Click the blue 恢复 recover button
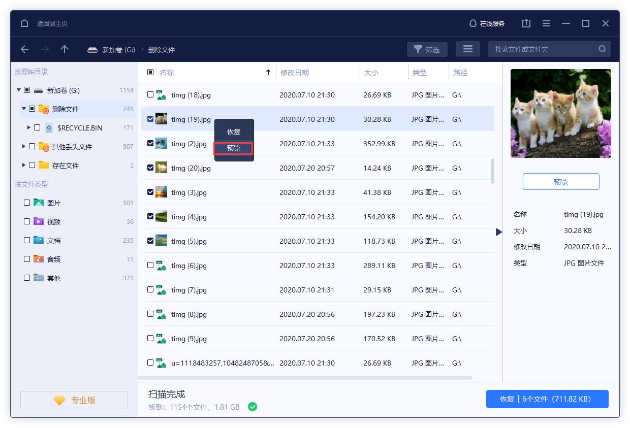 pyautogui.click(x=547, y=399)
